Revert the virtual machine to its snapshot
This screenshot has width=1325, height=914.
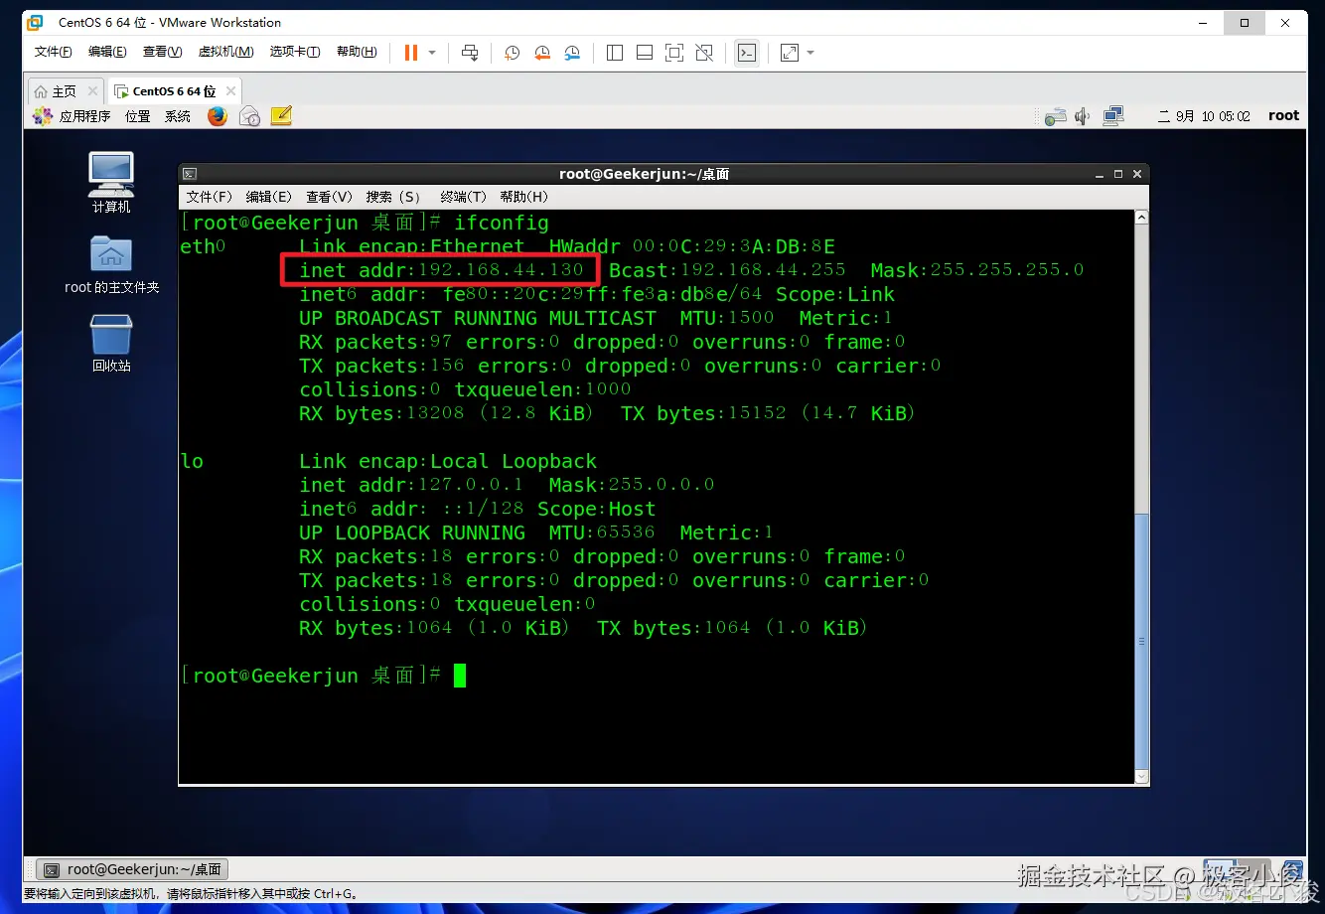point(542,53)
